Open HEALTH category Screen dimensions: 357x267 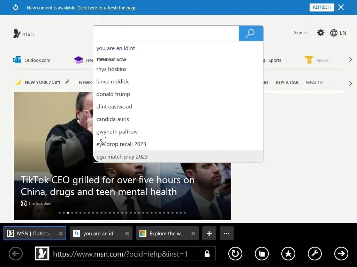coord(314,83)
